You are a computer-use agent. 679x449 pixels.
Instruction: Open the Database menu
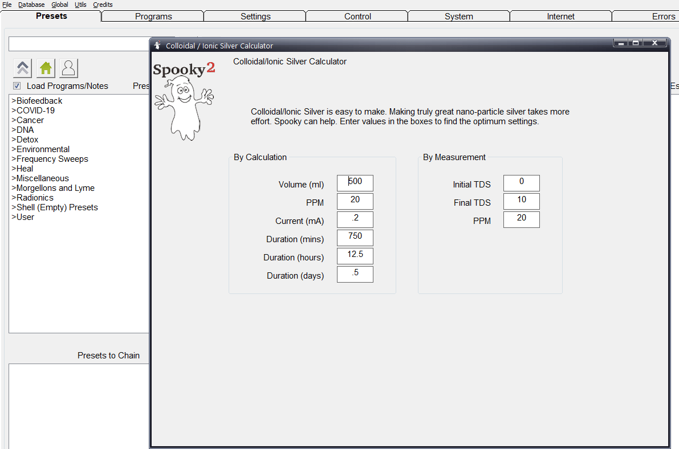pyautogui.click(x=31, y=5)
